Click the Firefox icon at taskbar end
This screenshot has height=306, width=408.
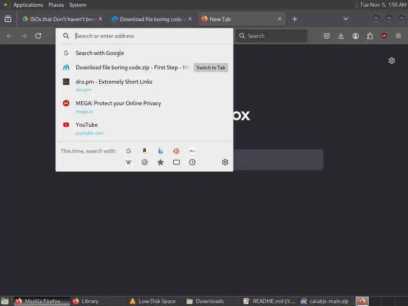[x=362, y=301]
